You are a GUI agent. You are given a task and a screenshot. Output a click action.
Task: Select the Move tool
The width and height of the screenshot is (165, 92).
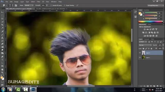click(x=2, y=12)
